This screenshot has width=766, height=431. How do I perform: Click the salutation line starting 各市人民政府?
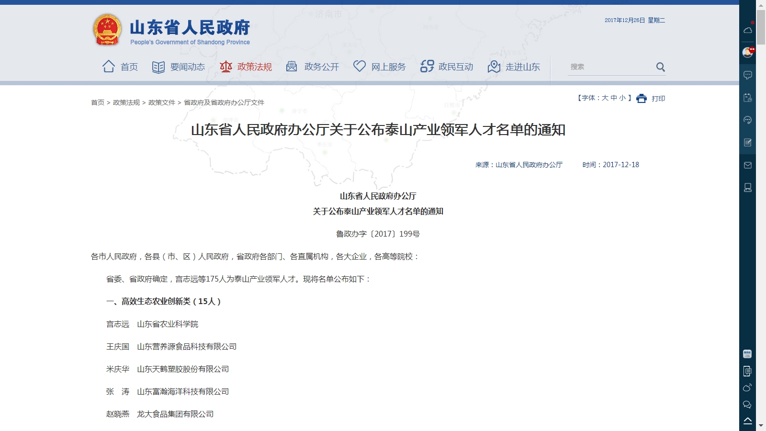(x=255, y=257)
